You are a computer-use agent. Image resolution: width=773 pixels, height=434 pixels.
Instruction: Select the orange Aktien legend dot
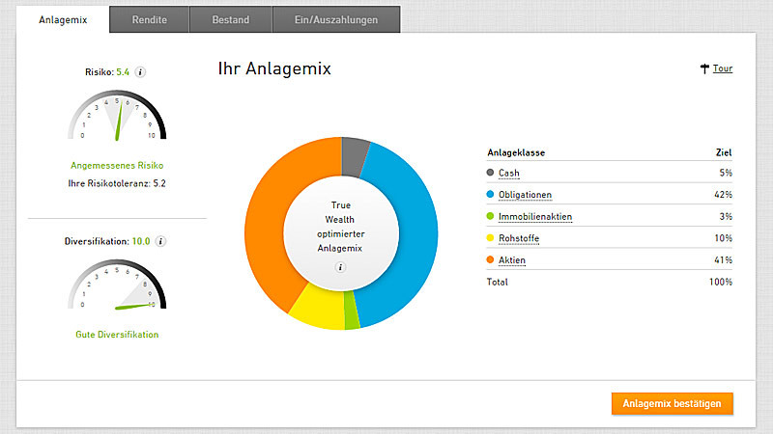(490, 259)
